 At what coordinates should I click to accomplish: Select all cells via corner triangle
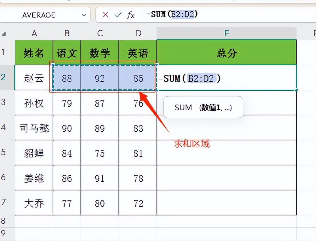click(x=4, y=34)
